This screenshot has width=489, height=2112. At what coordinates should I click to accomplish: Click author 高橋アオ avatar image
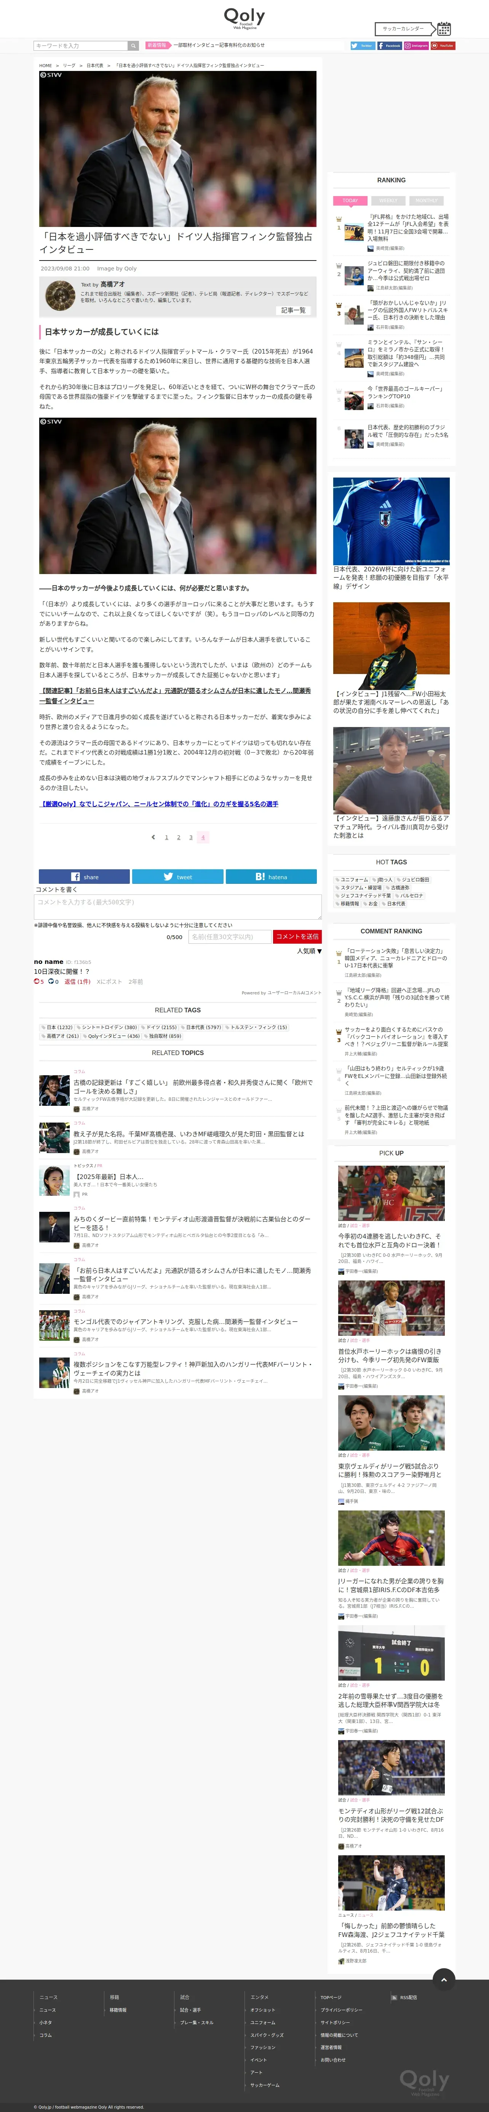(x=60, y=295)
